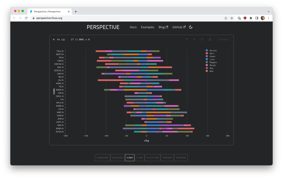This screenshot has height=179, width=283.
Task: Toggle dark mode with the moon icon
Action: coord(191,27)
